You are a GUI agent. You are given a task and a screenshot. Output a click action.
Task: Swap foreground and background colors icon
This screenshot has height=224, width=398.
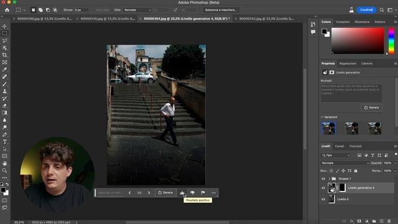click(x=7, y=184)
